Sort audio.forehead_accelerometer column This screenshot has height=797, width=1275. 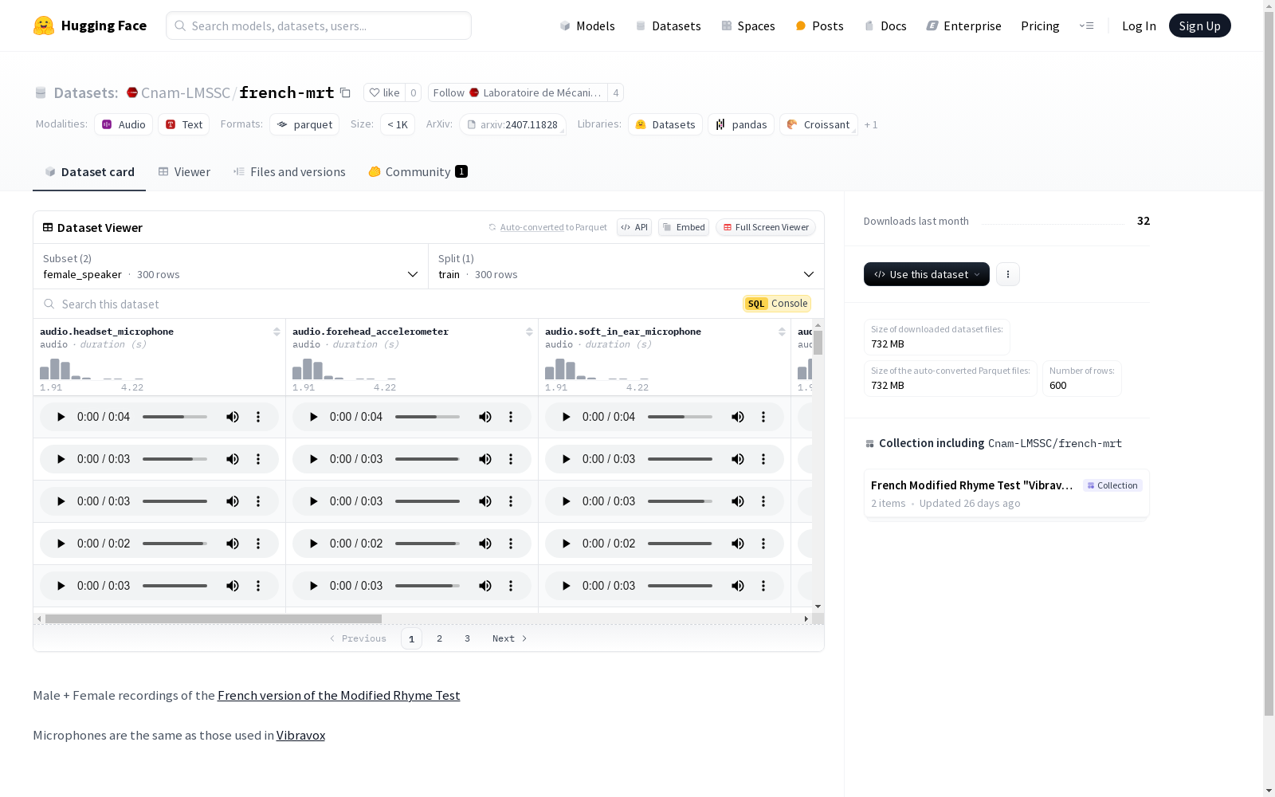(529, 332)
